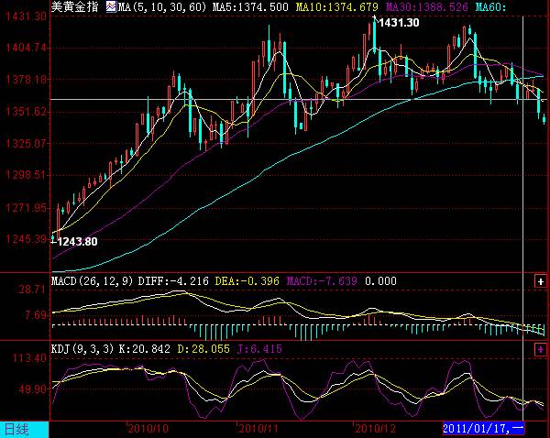
Task: Click the MACD(26,12,9) parameter label
Action: (x=92, y=281)
